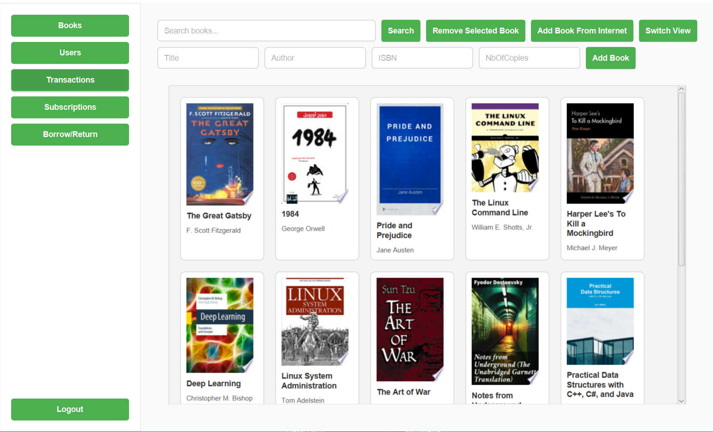
Task: Click author text 'F. Scott Fitzgerald'
Action: [x=213, y=230]
